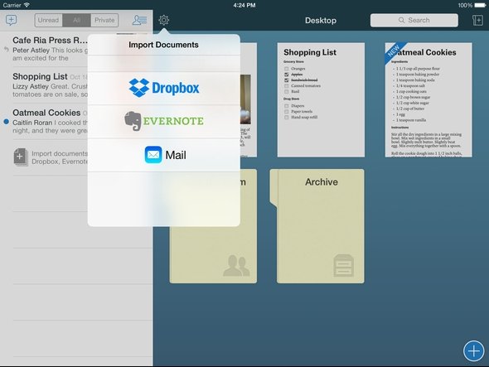The width and height of the screenshot is (489, 367).
Task: Tap the import documents page icon
Action: click(21, 157)
